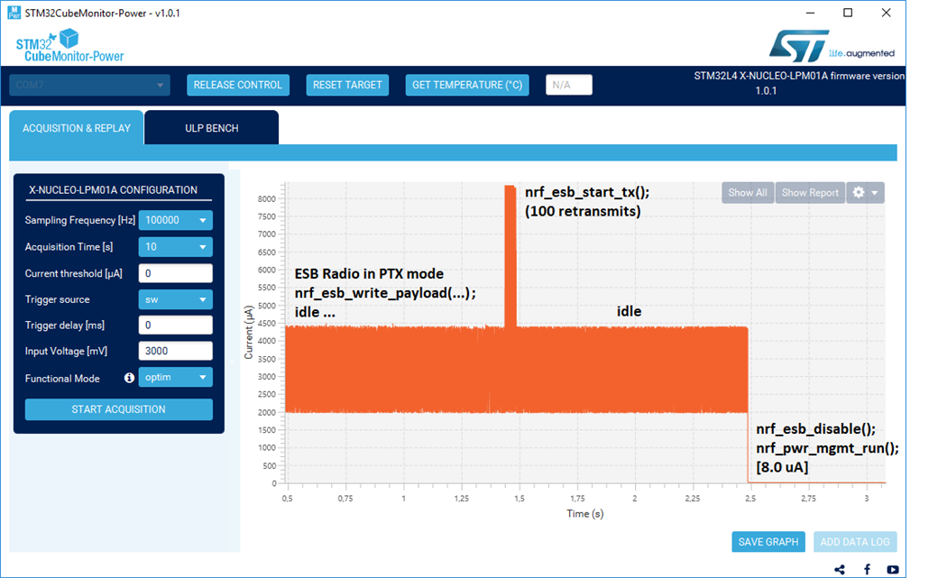Expand the COM7 port dropdown
This screenshot has width=938, height=578.
click(x=89, y=85)
